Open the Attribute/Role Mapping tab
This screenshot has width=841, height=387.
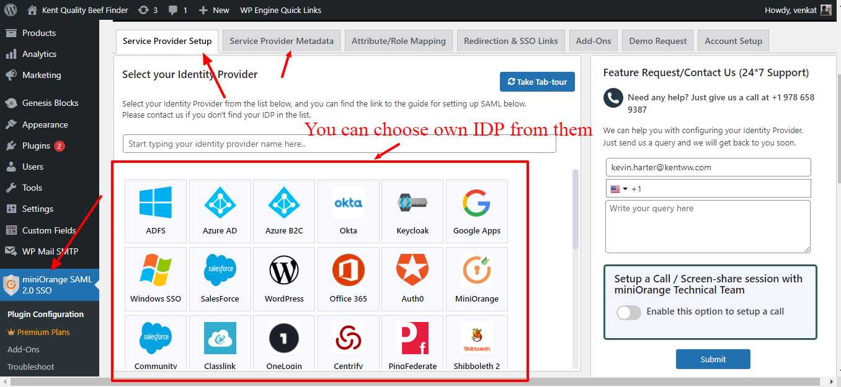[399, 41]
